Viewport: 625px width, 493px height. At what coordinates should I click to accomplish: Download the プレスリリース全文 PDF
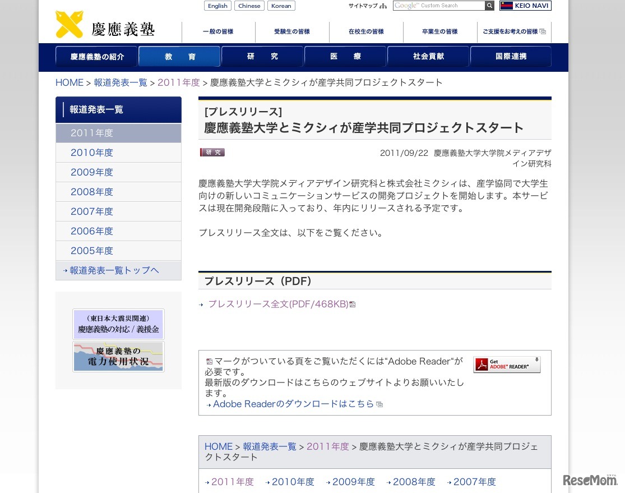pos(277,304)
